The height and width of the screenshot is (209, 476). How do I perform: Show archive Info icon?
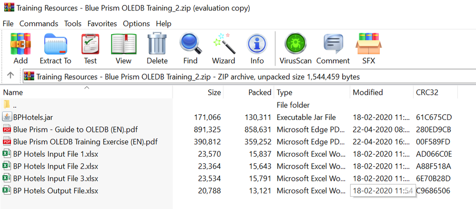257,44
